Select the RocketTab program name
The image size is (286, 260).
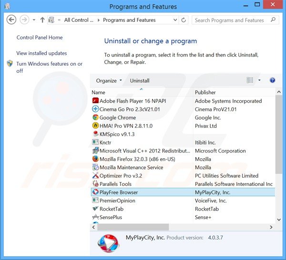point(112,209)
